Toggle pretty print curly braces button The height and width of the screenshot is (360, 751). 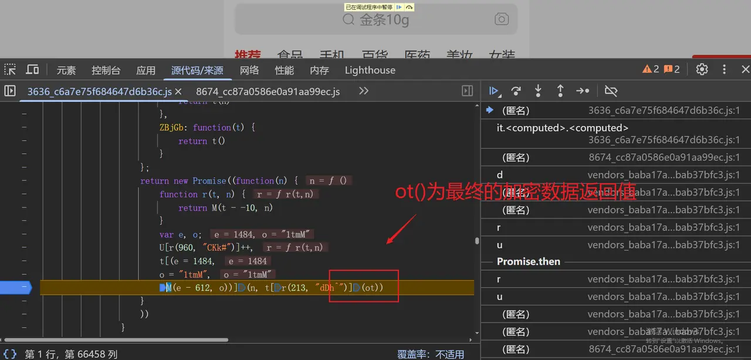click(x=10, y=354)
